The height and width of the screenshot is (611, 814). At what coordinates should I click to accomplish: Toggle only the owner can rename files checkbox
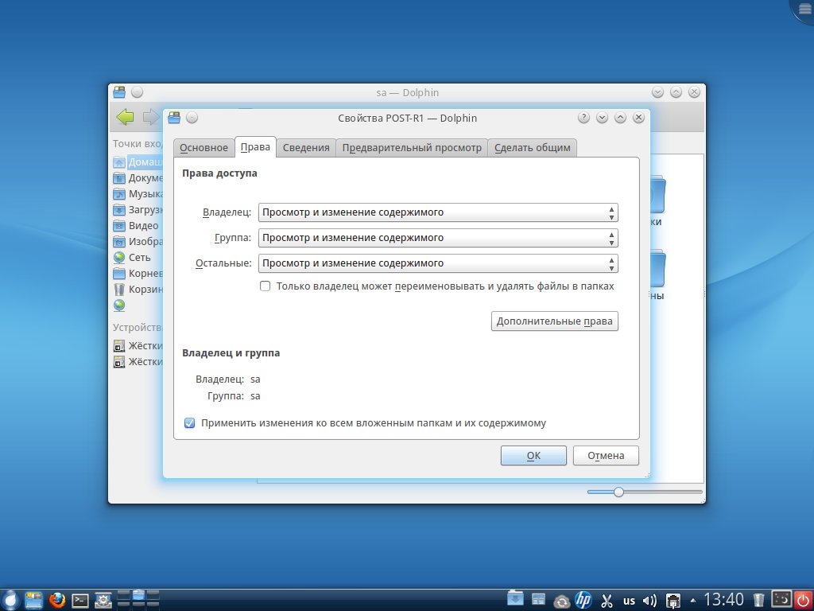point(266,286)
